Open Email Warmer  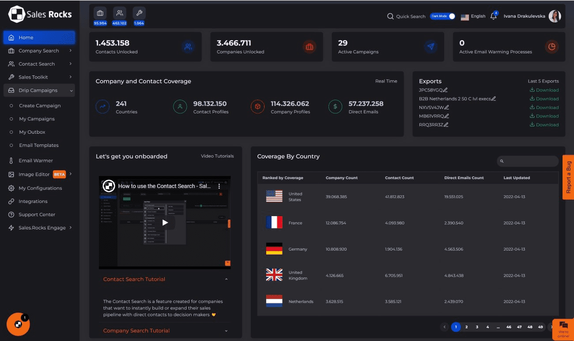click(35, 161)
